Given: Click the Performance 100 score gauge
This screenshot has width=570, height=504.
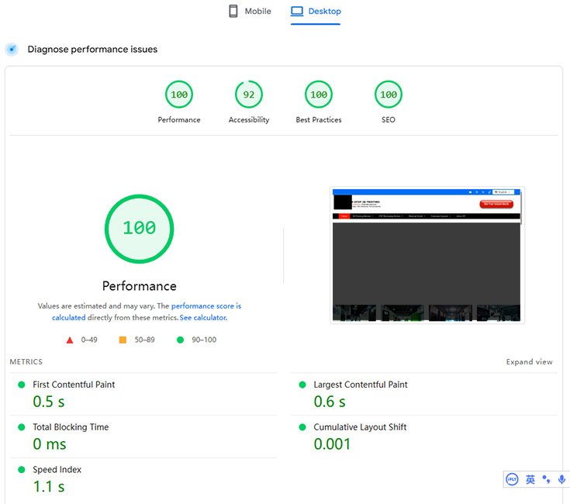Looking at the screenshot, I should (x=179, y=95).
